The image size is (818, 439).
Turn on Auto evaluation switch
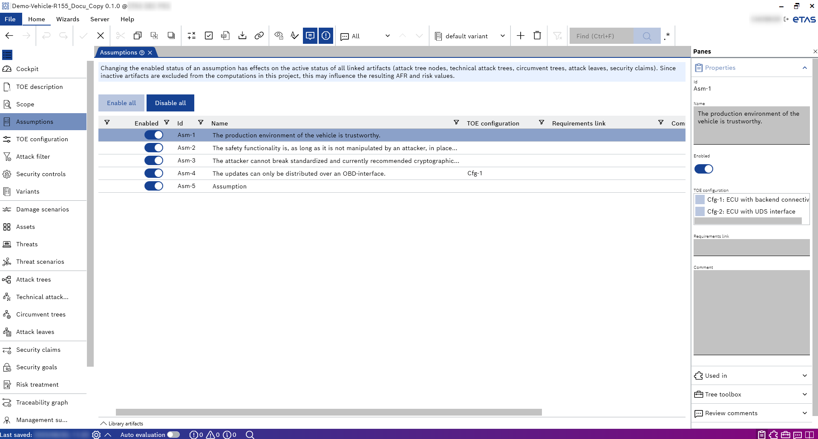[x=173, y=435]
